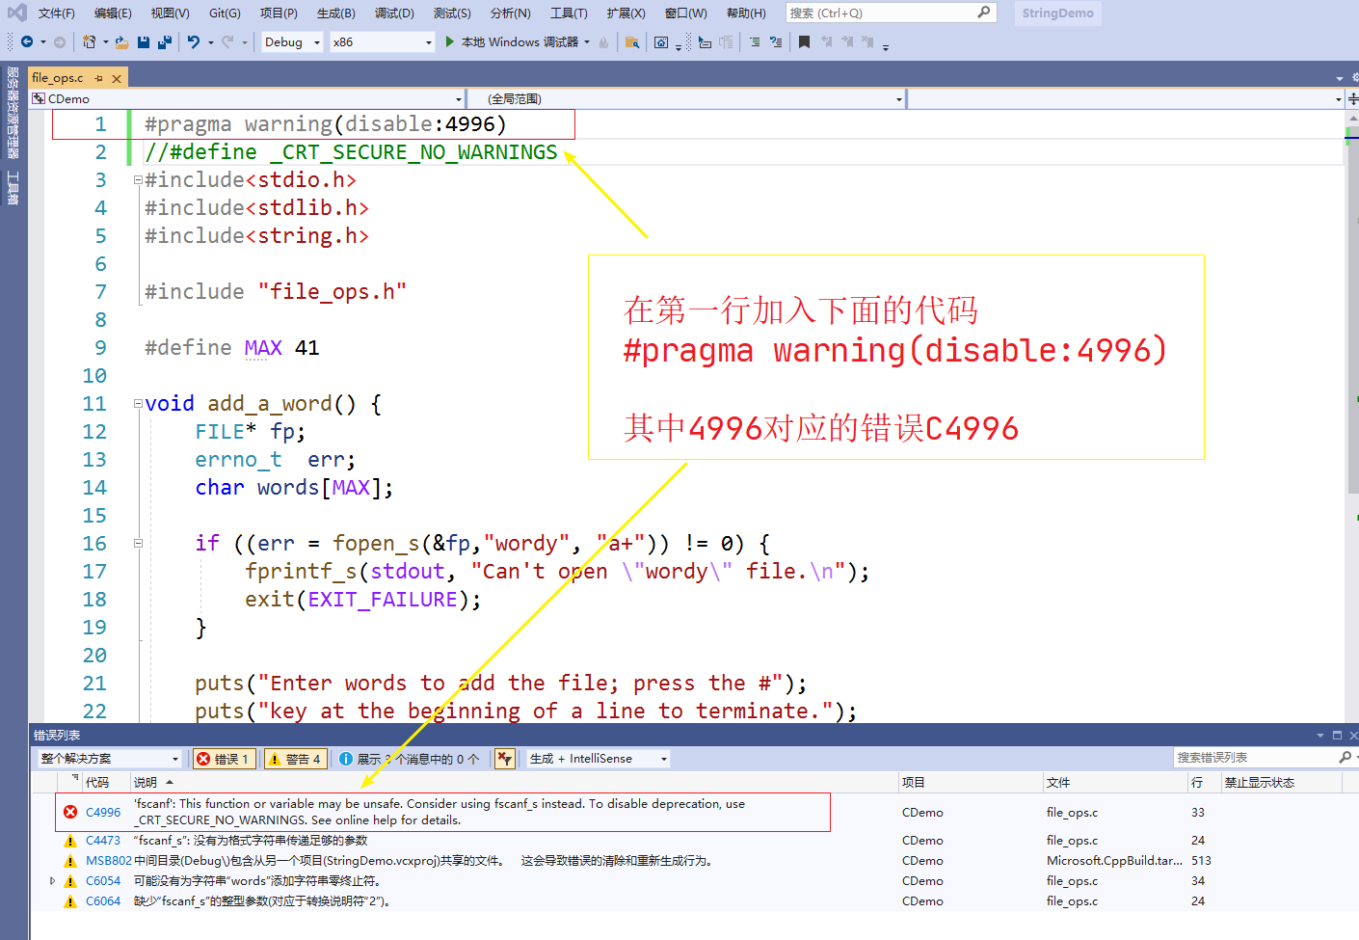Sort by the 代码 column header
Viewport: 1359px width, 940px height.
[106, 782]
